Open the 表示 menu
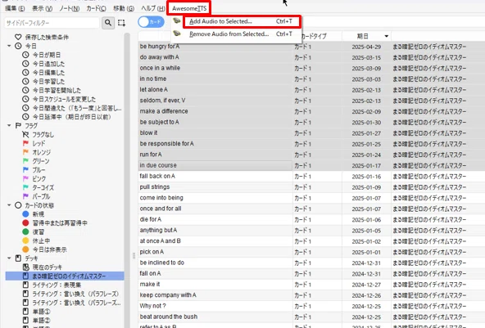The height and width of the screenshot is (328, 485). tap(42, 8)
